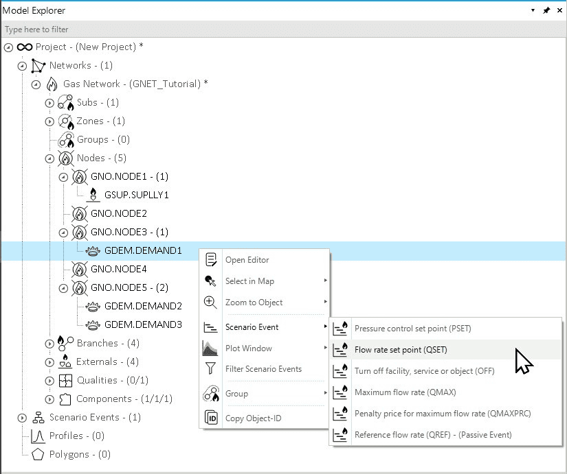Click the Plot Window chart icon
Screen dimensions: 567x474
[211, 348]
